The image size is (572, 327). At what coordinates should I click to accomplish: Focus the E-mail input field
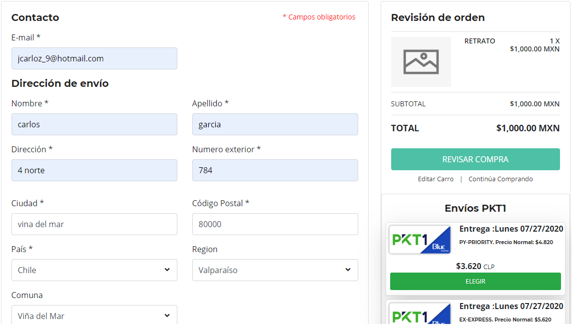pyautogui.click(x=94, y=58)
